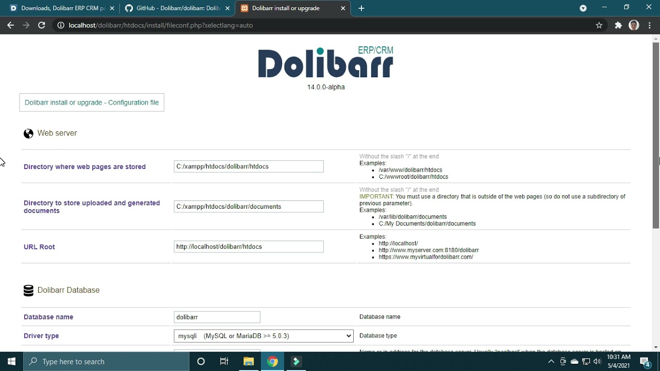Click Chrome icon on taskbar
The width and height of the screenshot is (660, 371).
point(272,361)
